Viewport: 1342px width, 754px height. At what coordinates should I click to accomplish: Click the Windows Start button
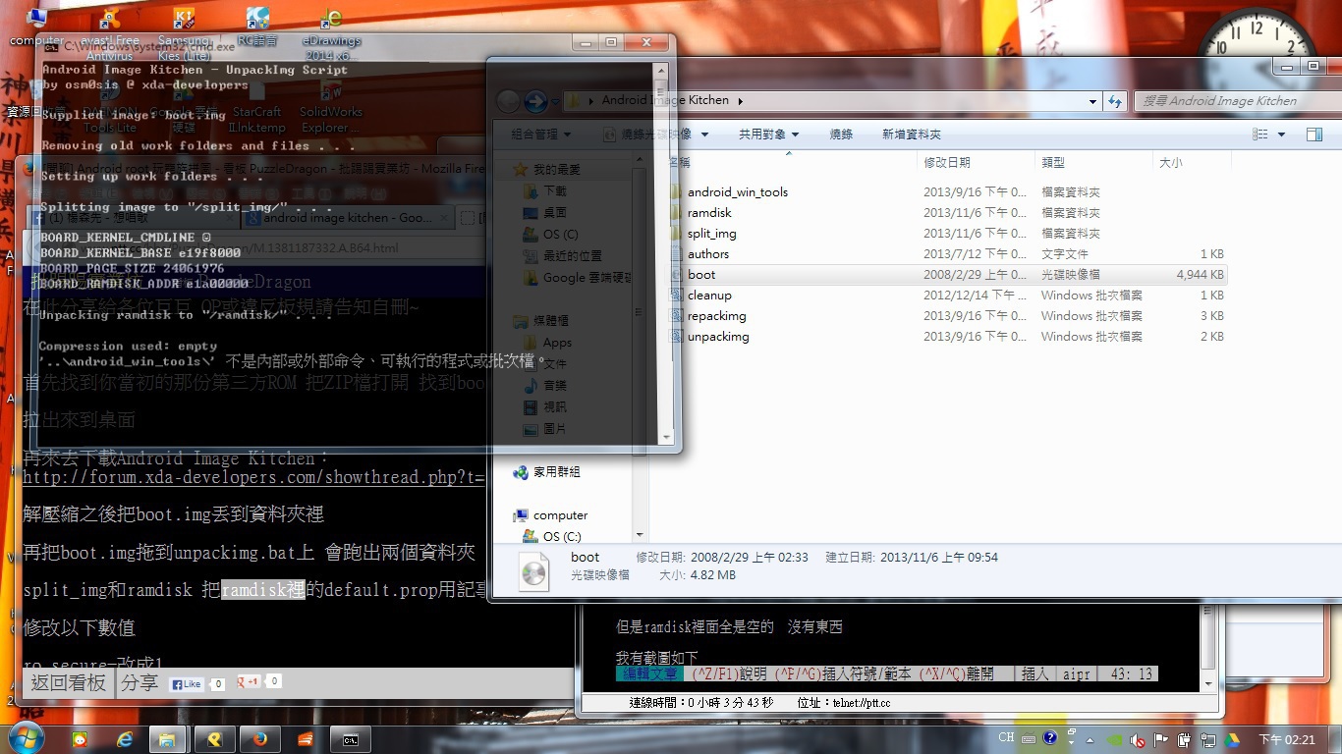[x=26, y=738]
